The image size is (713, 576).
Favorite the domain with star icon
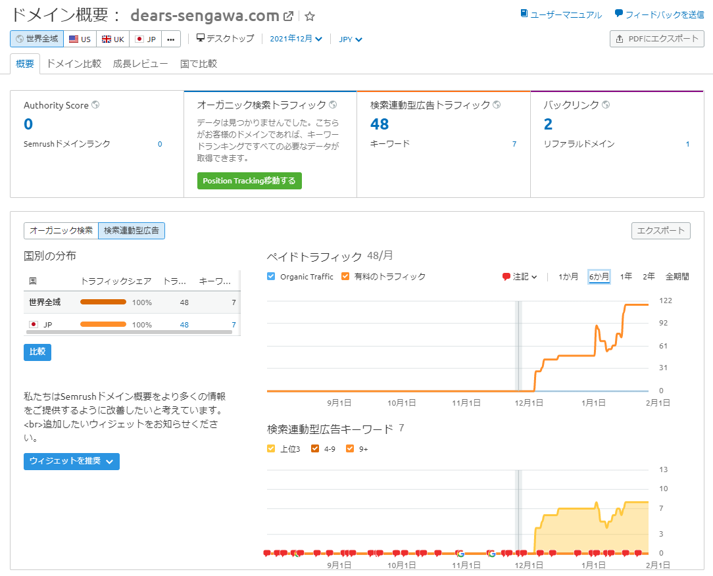[310, 16]
